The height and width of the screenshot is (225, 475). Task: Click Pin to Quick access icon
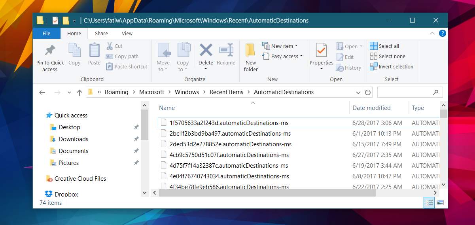point(50,51)
